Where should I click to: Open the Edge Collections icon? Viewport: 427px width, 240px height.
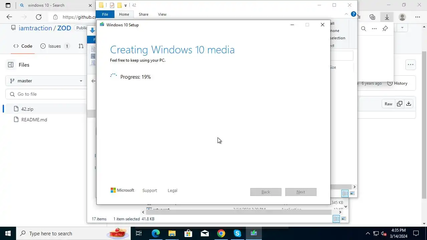coord(372,17)
